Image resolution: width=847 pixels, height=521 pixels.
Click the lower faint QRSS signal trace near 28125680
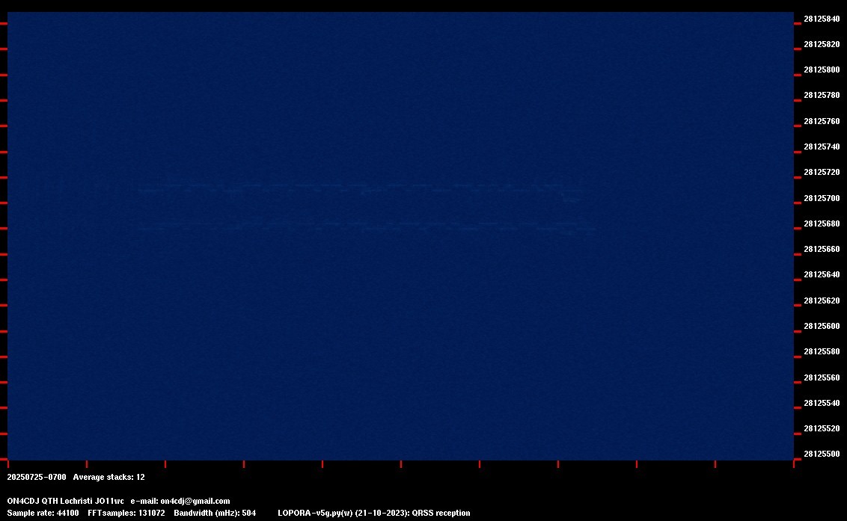point(367,226)
